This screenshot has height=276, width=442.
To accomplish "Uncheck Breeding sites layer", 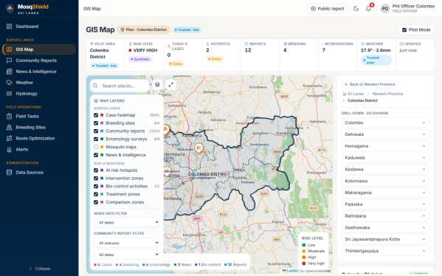I will tap(96, 123).
